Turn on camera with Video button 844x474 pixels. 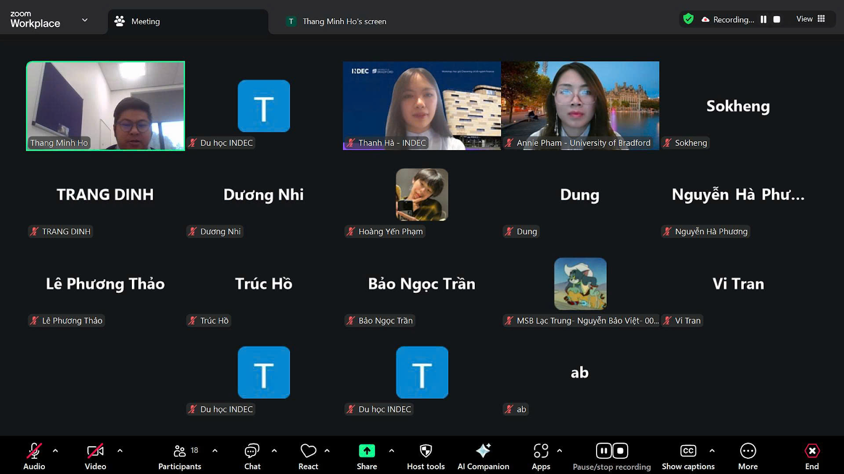[95, 457]
